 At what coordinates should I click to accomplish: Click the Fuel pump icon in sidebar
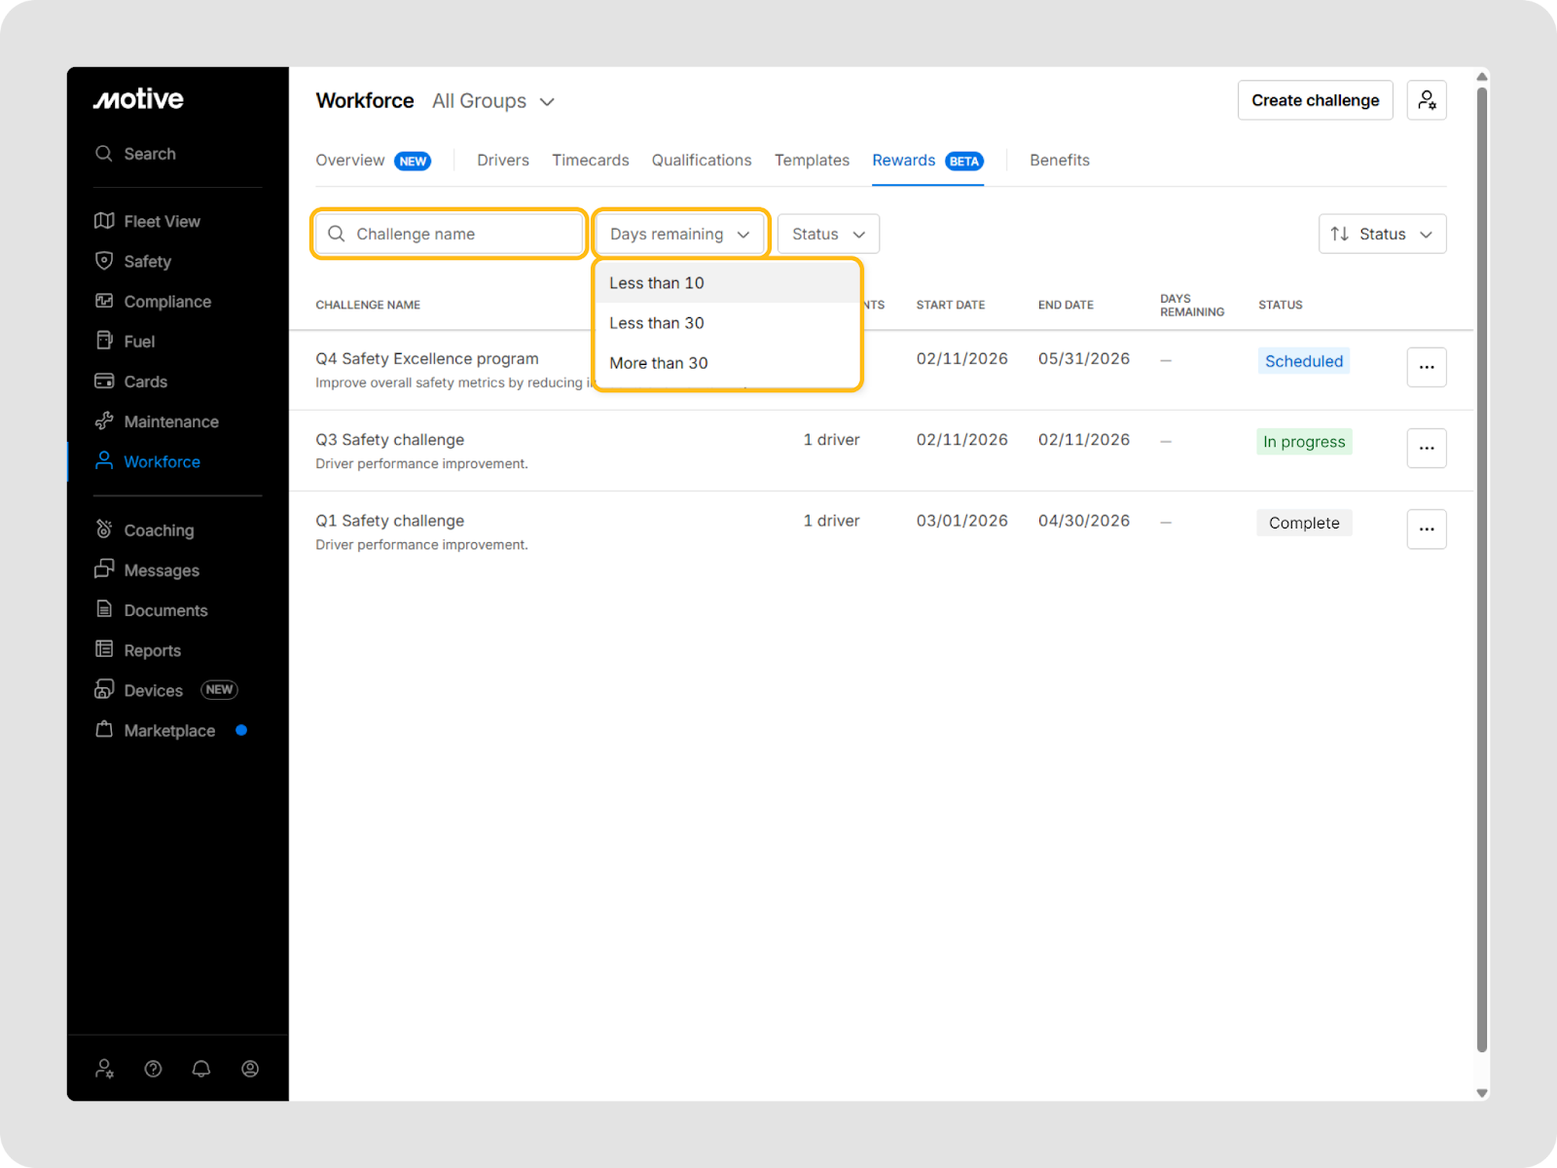pos(104,341)
